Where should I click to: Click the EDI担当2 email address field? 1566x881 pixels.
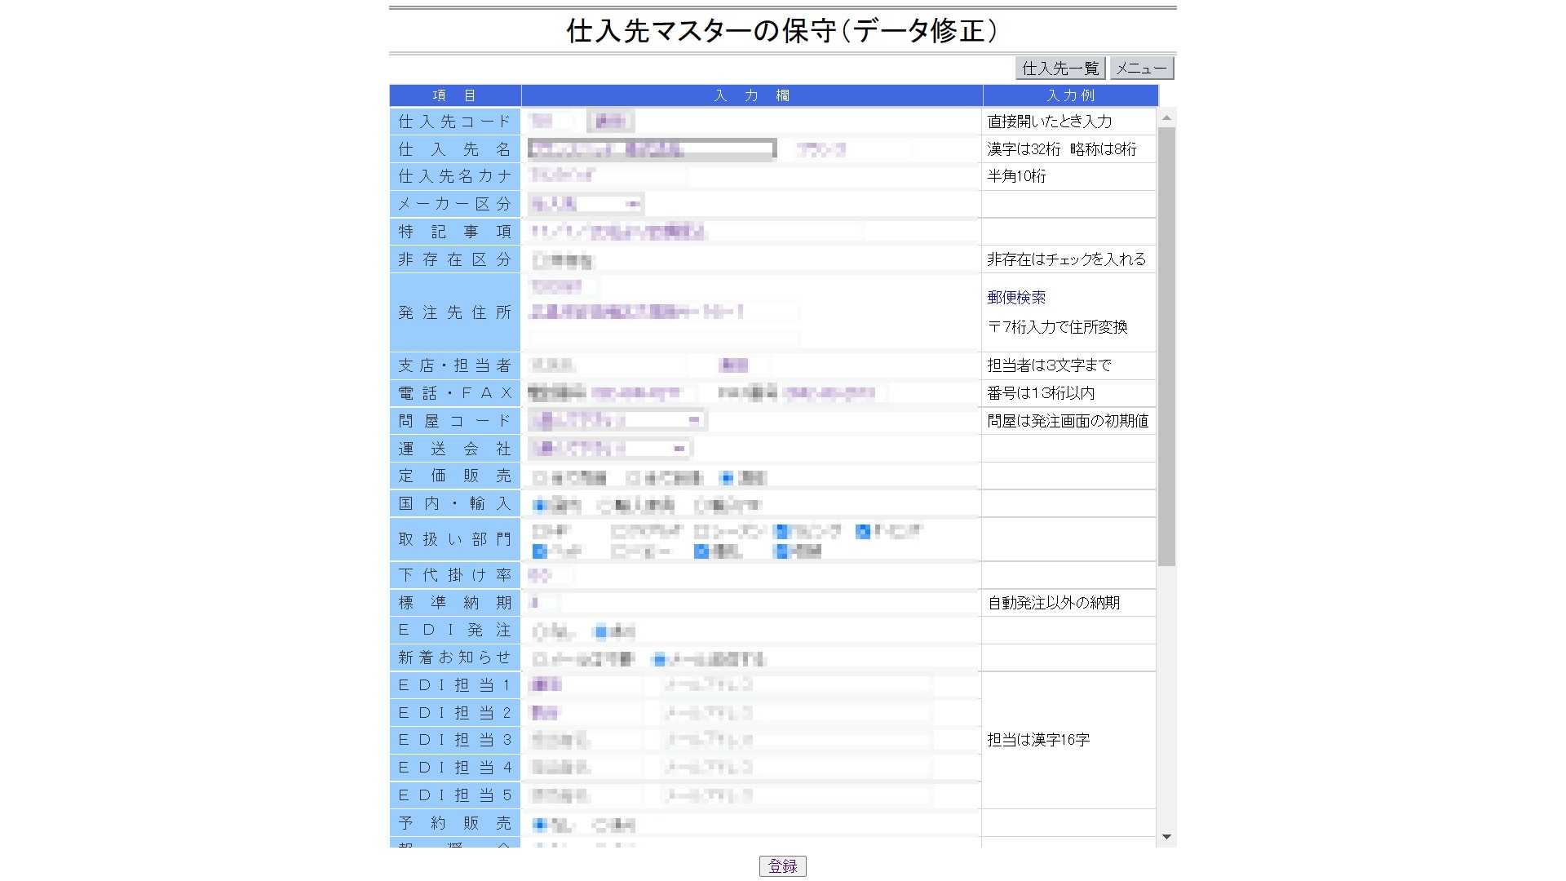796,713
